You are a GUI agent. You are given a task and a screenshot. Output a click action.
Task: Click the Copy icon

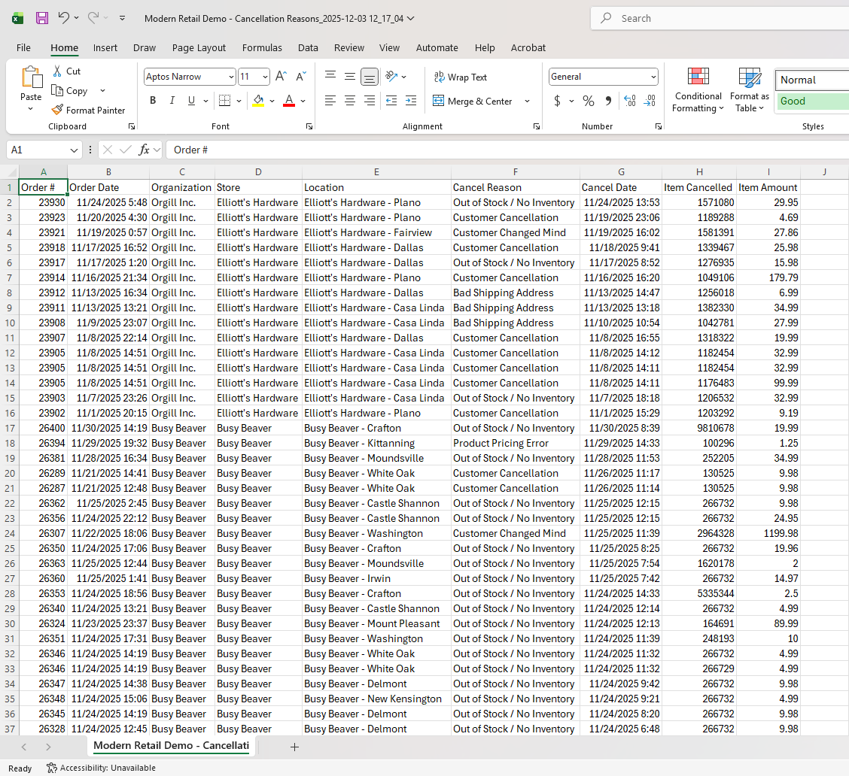[x=57, y=90]
